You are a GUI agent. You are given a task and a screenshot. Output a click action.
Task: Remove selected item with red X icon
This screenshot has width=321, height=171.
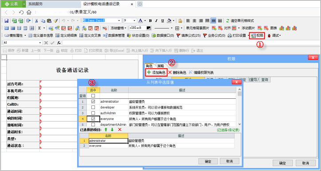(120, 129)
